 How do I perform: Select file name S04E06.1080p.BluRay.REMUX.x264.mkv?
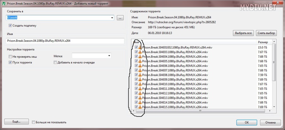175,66
